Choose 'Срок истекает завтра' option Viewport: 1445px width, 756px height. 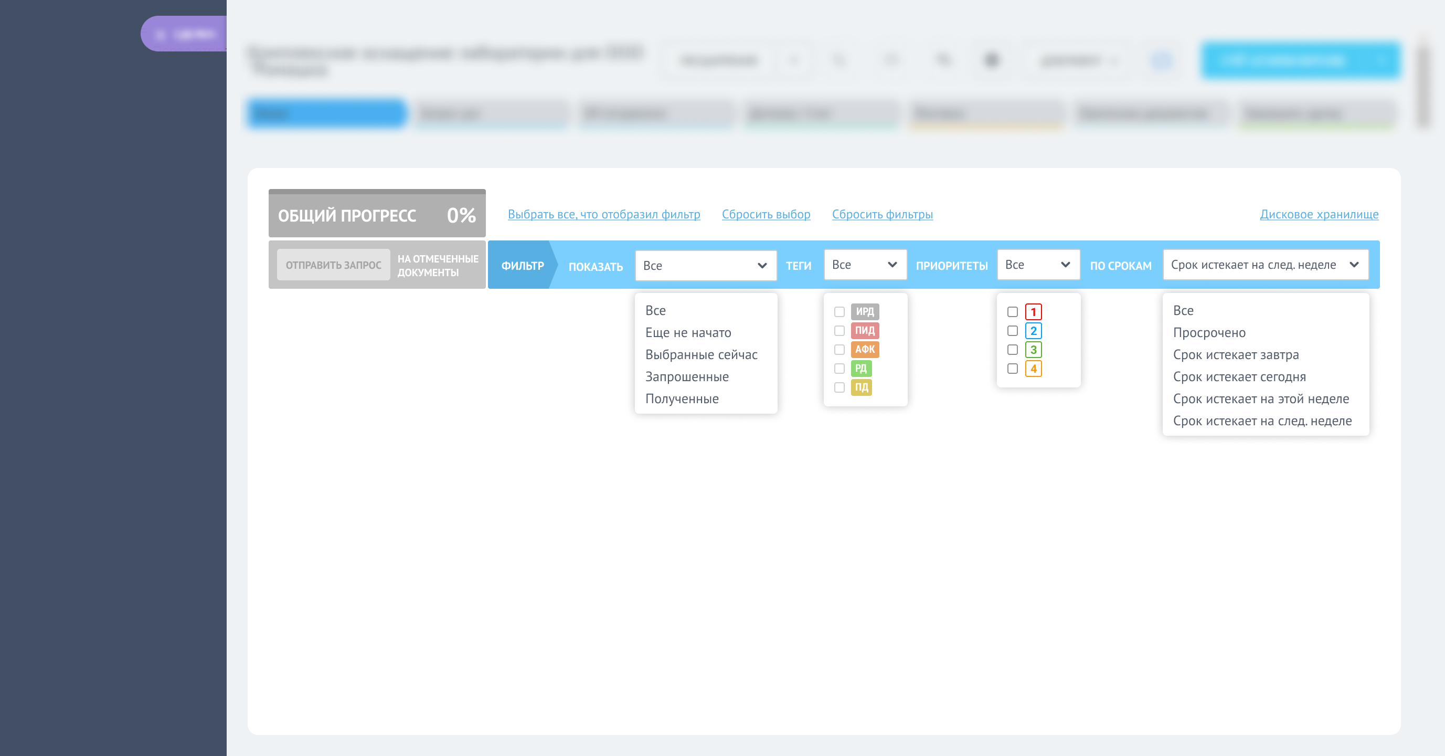coord(1235,355)
